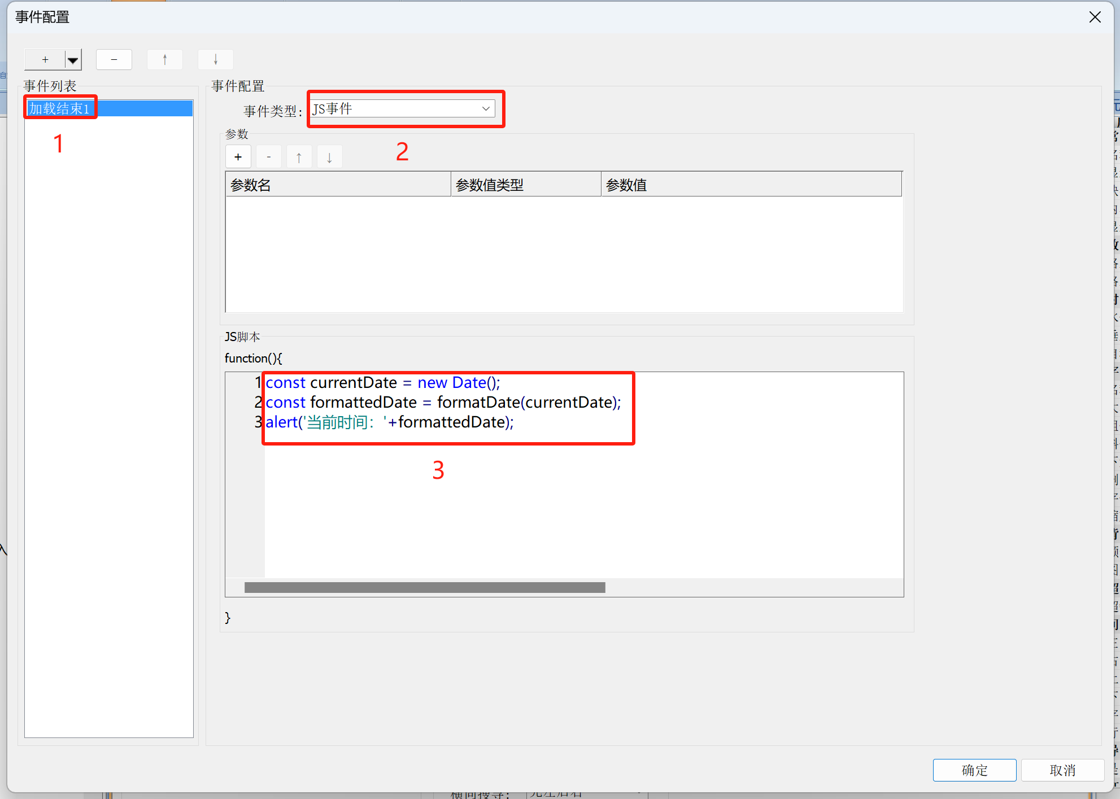Move the parameter up with the arrow icon
This screenshot has width=1120, height=799.
point(299,157)
